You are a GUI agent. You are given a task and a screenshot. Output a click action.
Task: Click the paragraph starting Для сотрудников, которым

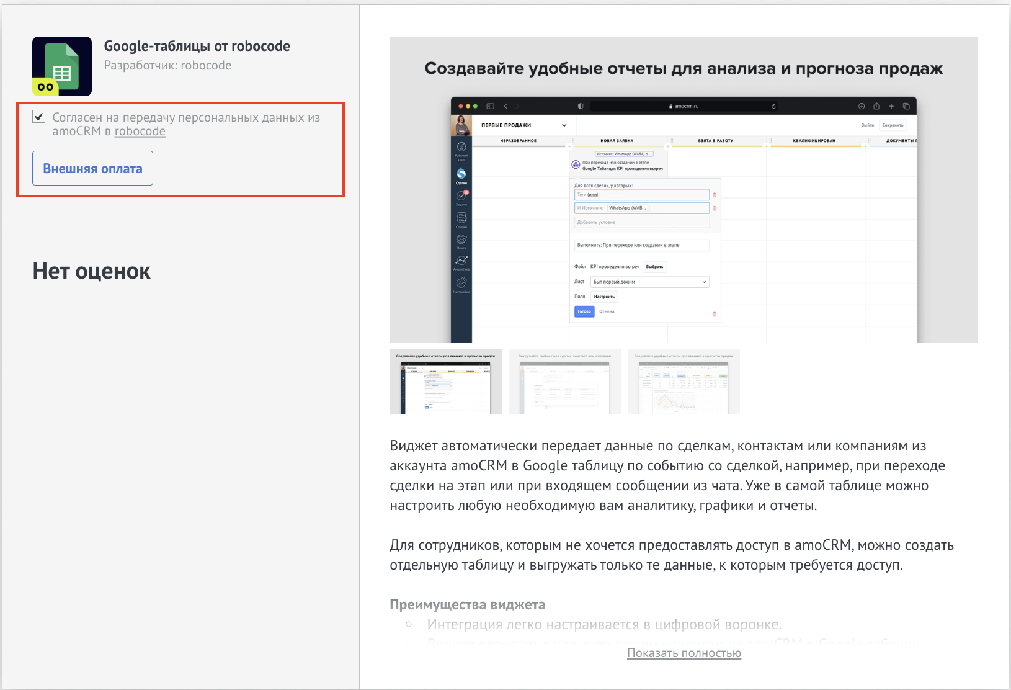point(672,555)
